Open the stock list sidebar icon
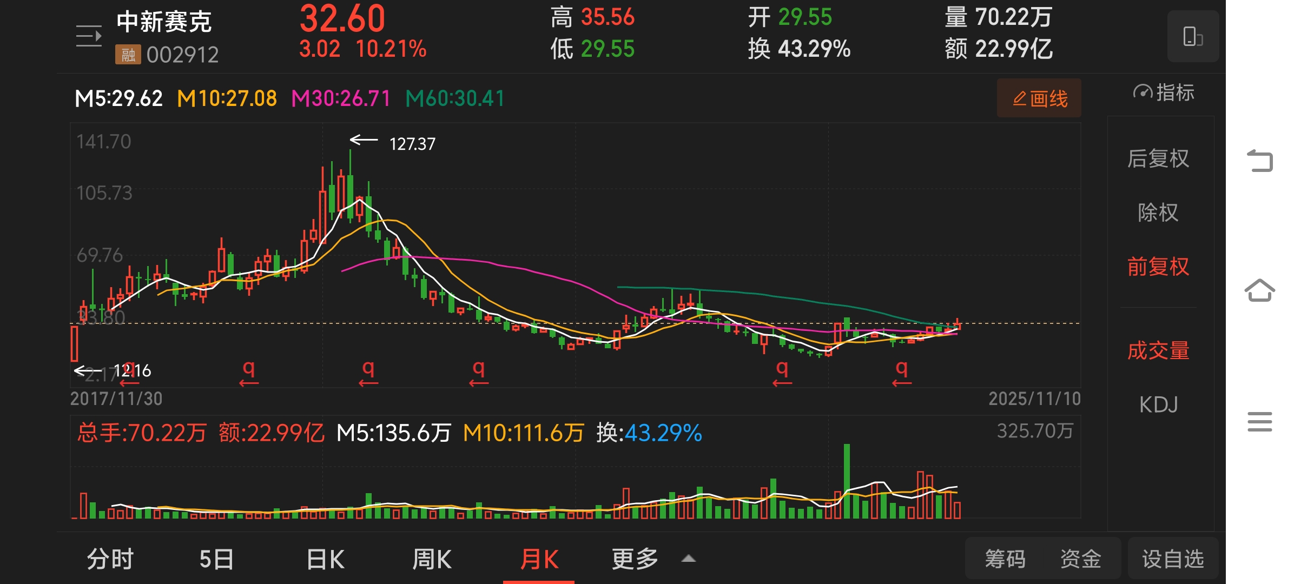Viewport: 1294px width, 584px height. [89, 36]
